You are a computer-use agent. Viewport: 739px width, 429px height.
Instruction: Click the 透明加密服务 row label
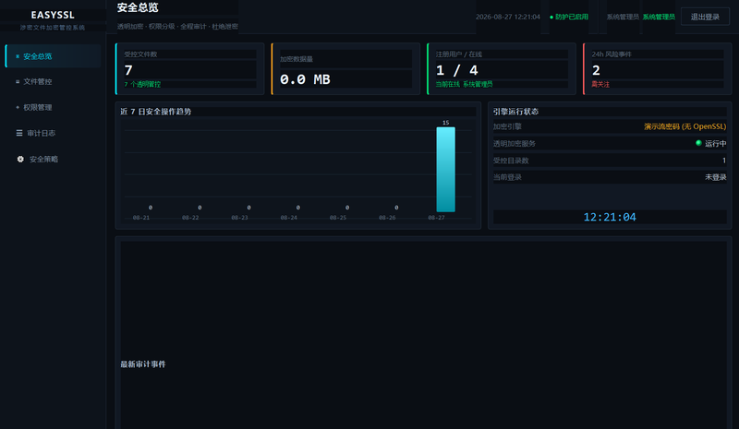click(x=515, y=144)
